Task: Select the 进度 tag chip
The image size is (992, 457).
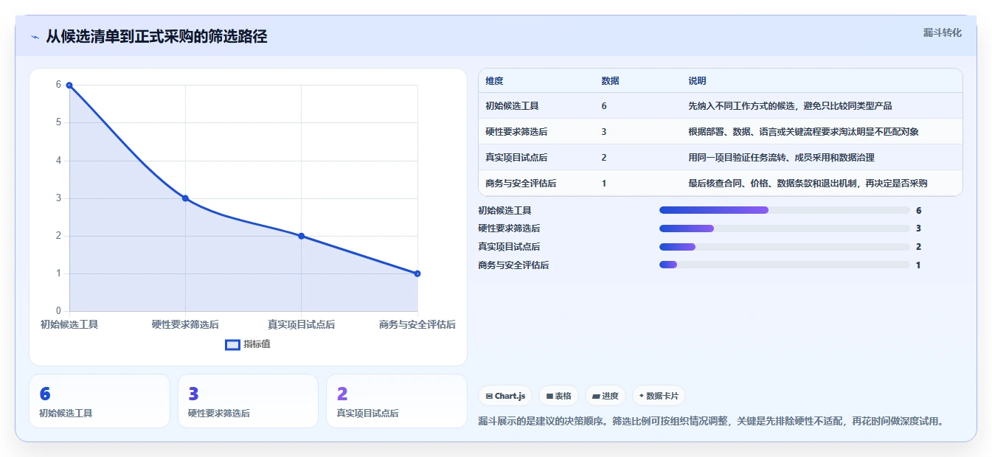Action: 605,396
